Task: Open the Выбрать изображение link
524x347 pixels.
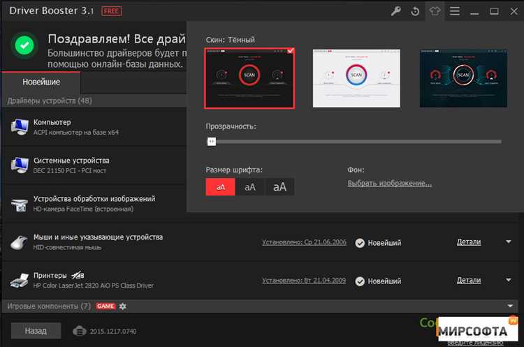Action: pyautogui.click(x=390, y=184)
